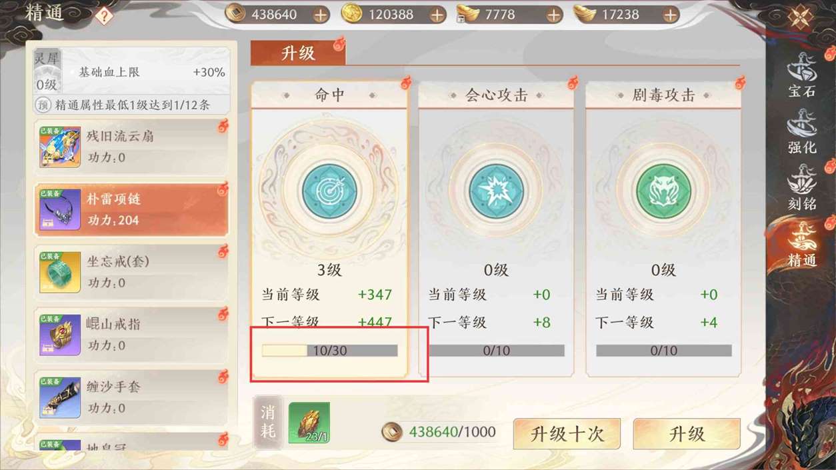Image resolution: width=836 pixels, height=470 pixels.
Task: Click the crossed-swords close icon
Action: tap(800, 16)
